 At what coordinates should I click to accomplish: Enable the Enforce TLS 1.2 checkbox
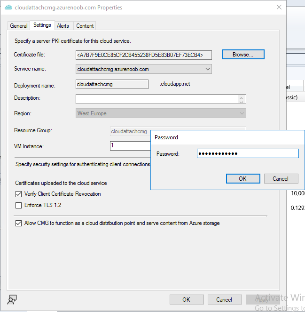tap(18, 205)
